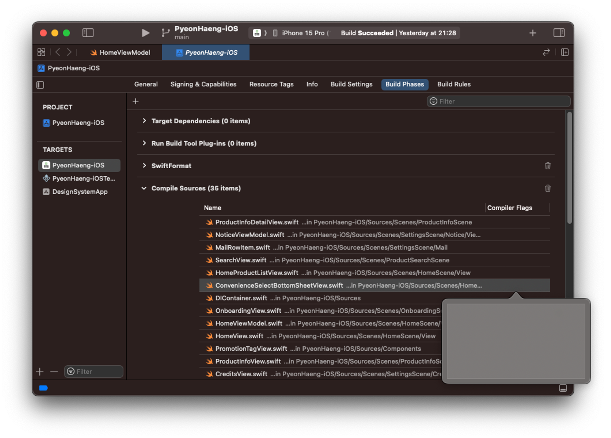Hide the project and targets list

40,84
